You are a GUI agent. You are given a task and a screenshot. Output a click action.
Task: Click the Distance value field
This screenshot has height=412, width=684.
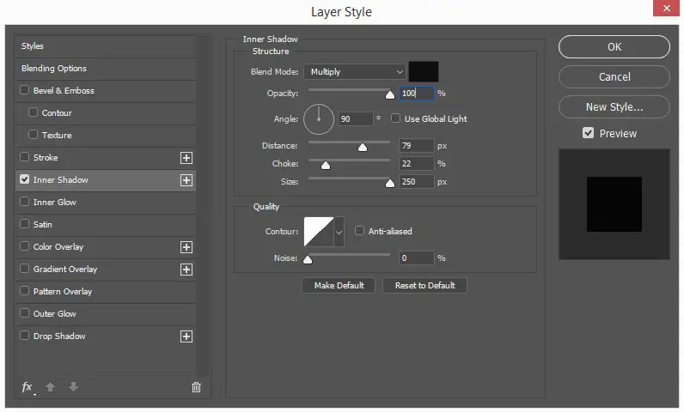416,145
